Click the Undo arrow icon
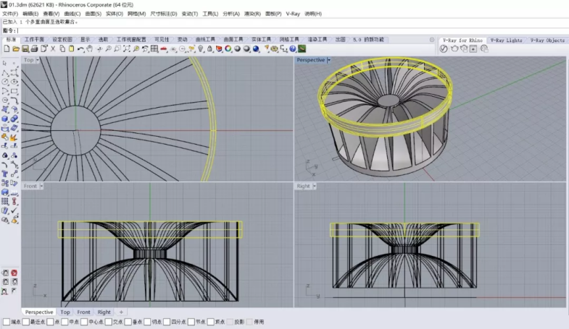The width and height of the screenshot is (569, 329). pyautogui.click(x=80, y=49)
